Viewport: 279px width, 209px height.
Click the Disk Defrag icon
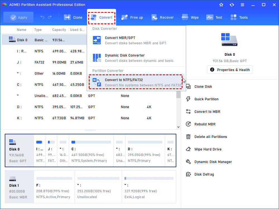(x=188, y=174)
